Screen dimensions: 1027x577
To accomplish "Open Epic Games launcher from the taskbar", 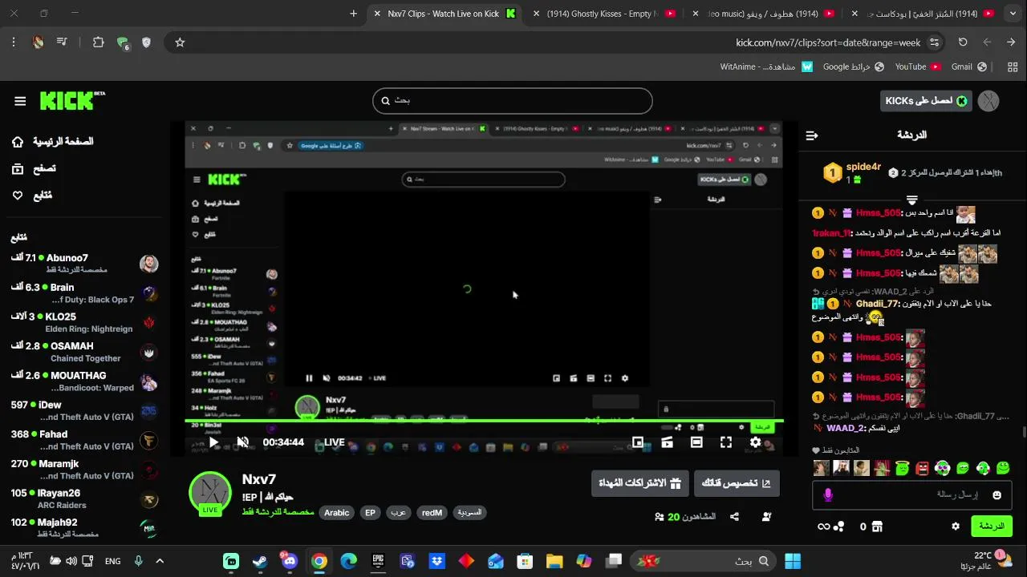I will coord(378,561).
